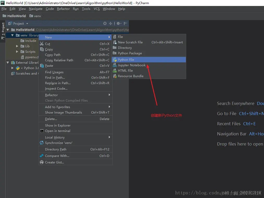Click the terminal icon next to Open in terminal
The width and height of the screenshot is (264, 198).
tap(42, 131)
